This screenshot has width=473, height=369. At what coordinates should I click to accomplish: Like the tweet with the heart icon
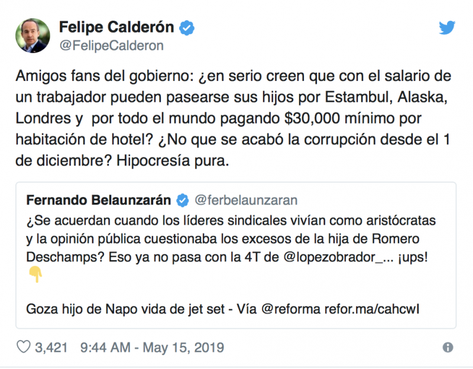23,347
